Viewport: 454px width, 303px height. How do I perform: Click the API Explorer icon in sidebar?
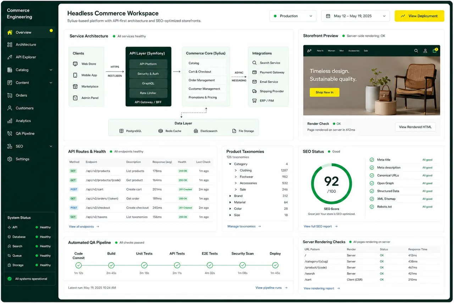point(10,57)
